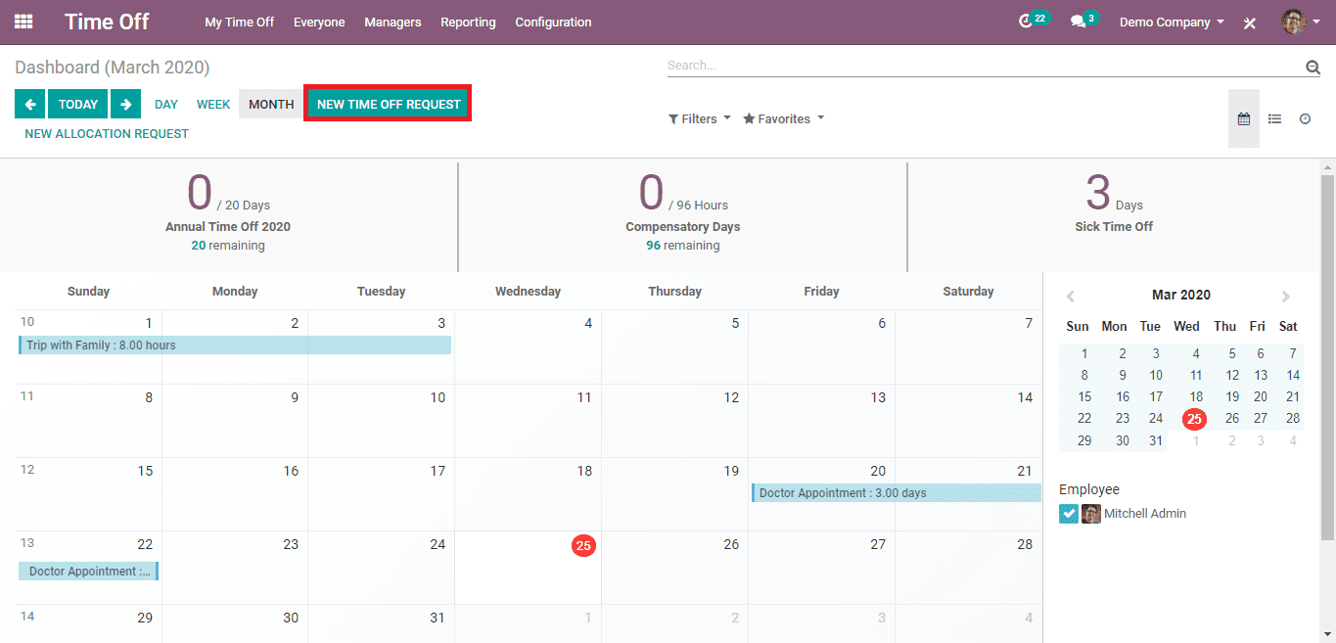Select day 12 in main calendar
The image size is (1336, 643).
click(x=731, y=397)
